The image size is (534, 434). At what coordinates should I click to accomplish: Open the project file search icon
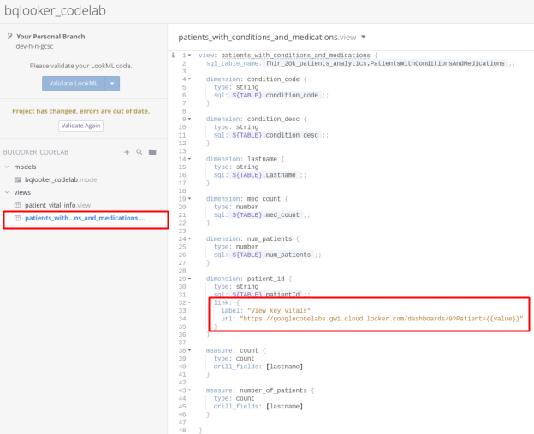click(139, 151)
